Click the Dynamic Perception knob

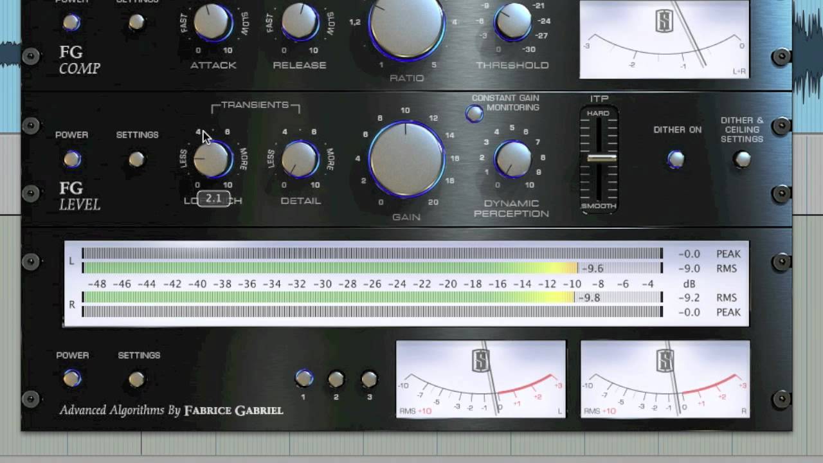(512, 159)
